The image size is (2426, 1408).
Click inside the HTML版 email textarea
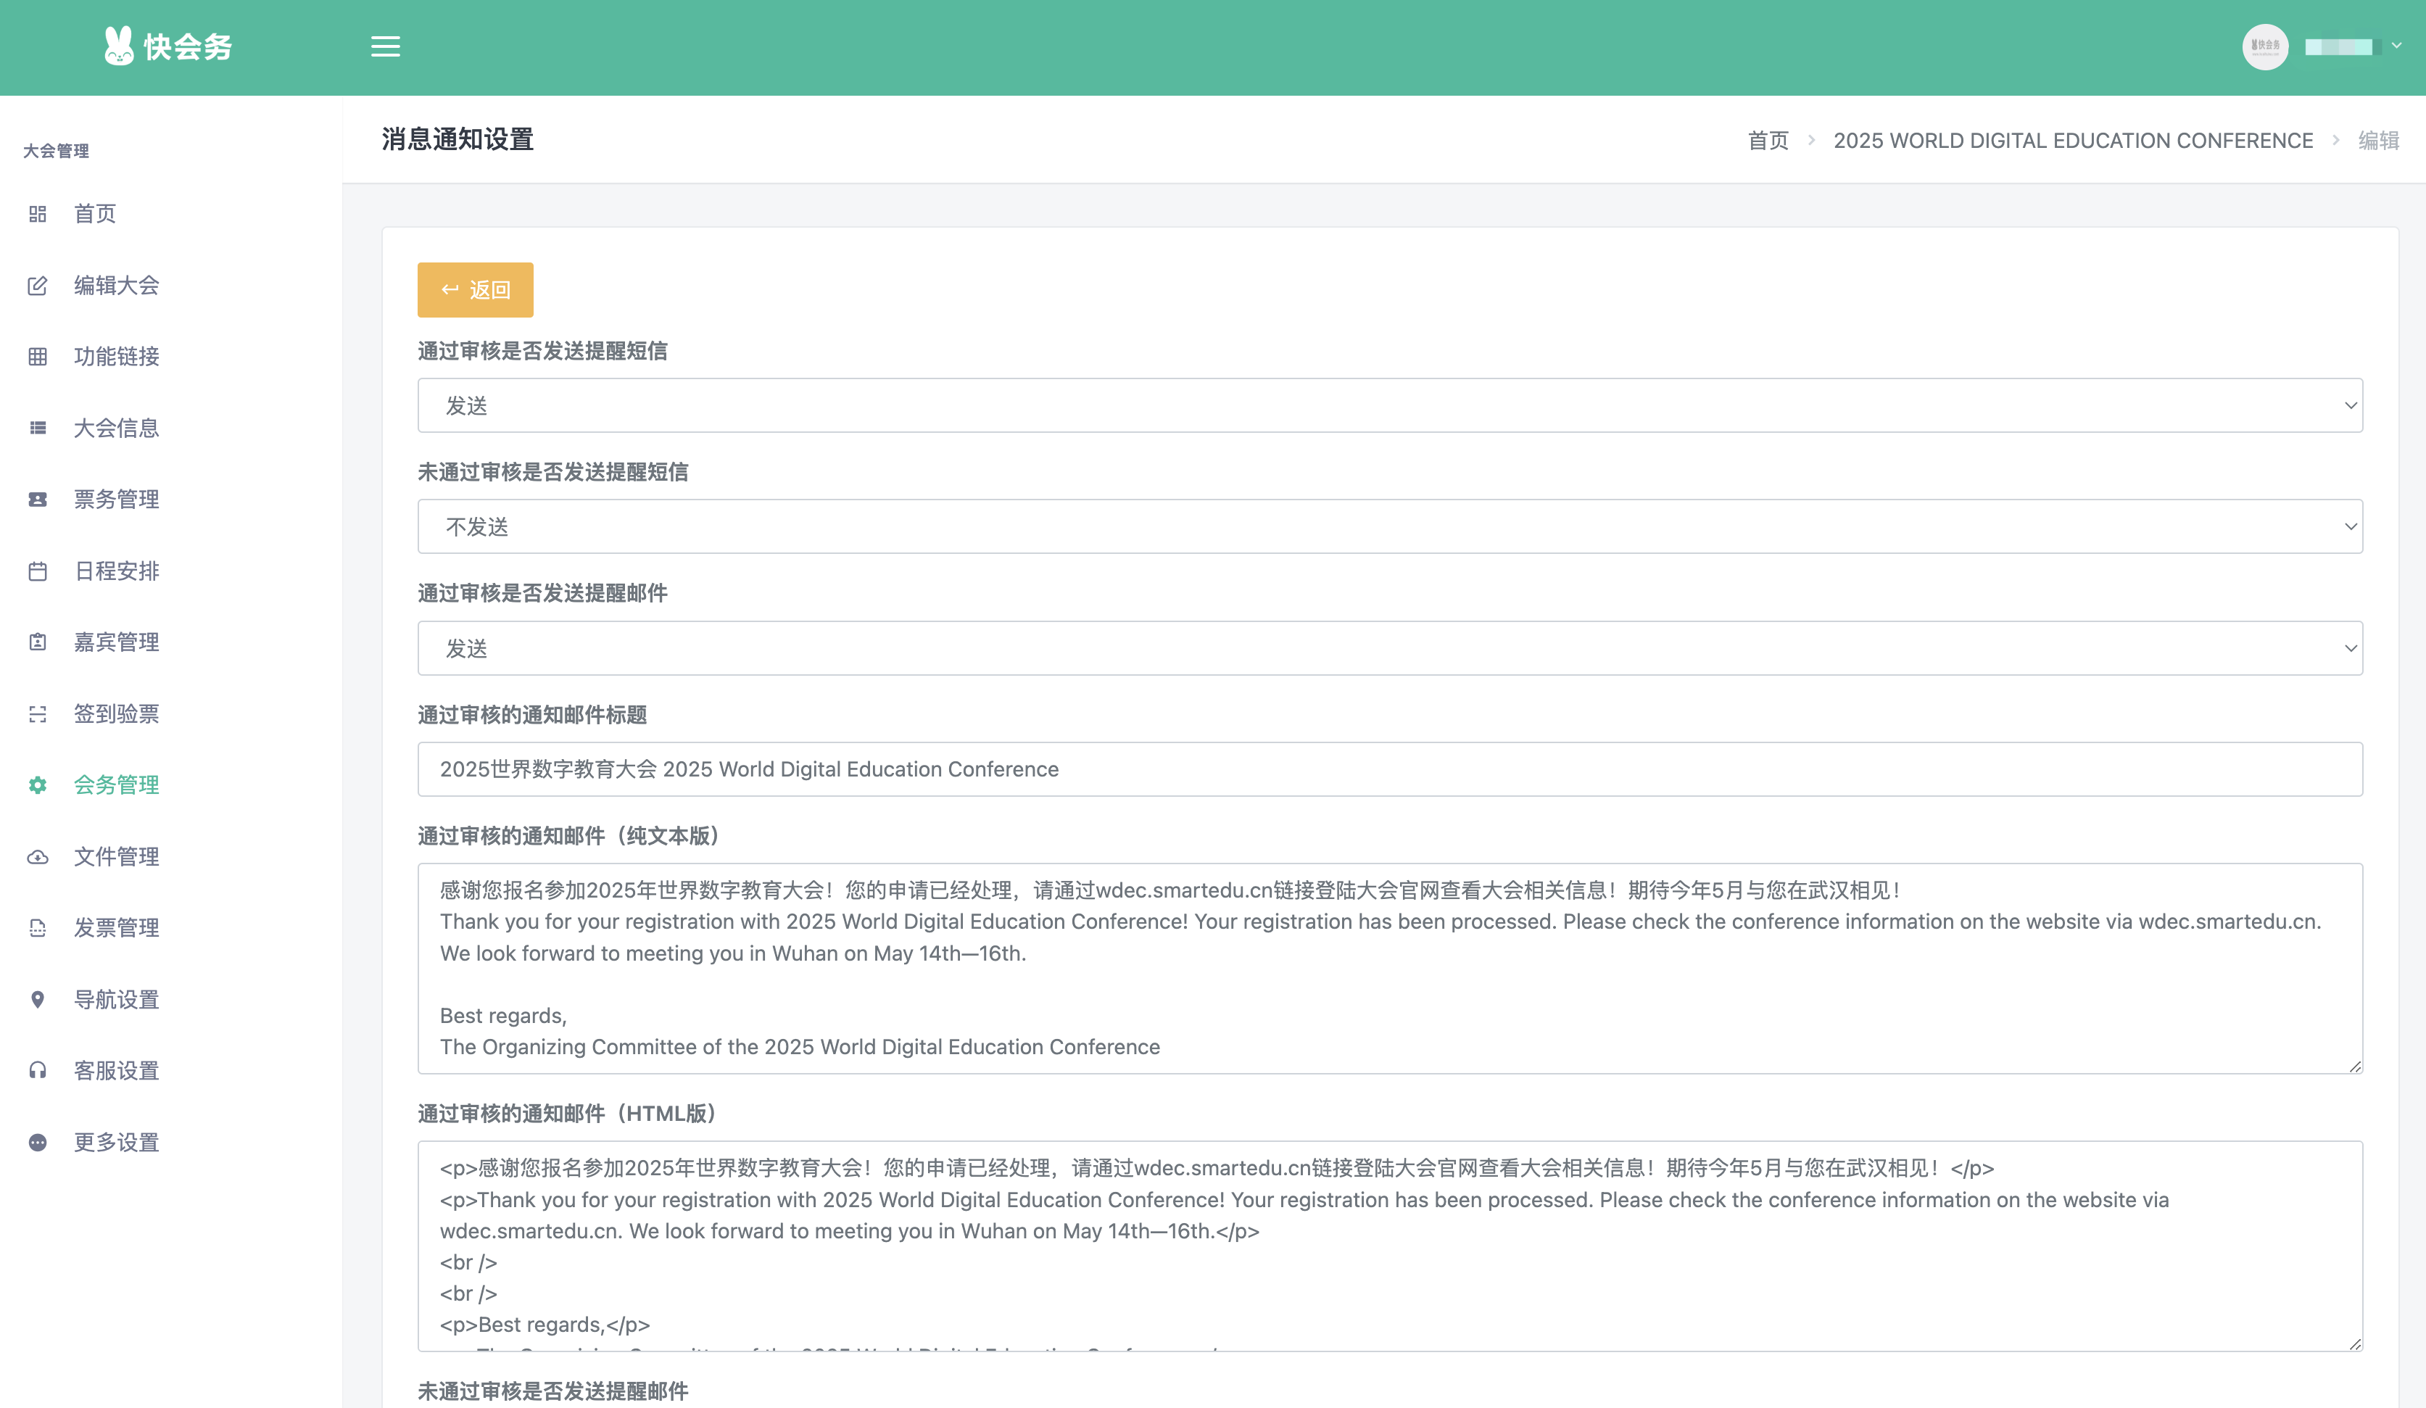1389,1246
